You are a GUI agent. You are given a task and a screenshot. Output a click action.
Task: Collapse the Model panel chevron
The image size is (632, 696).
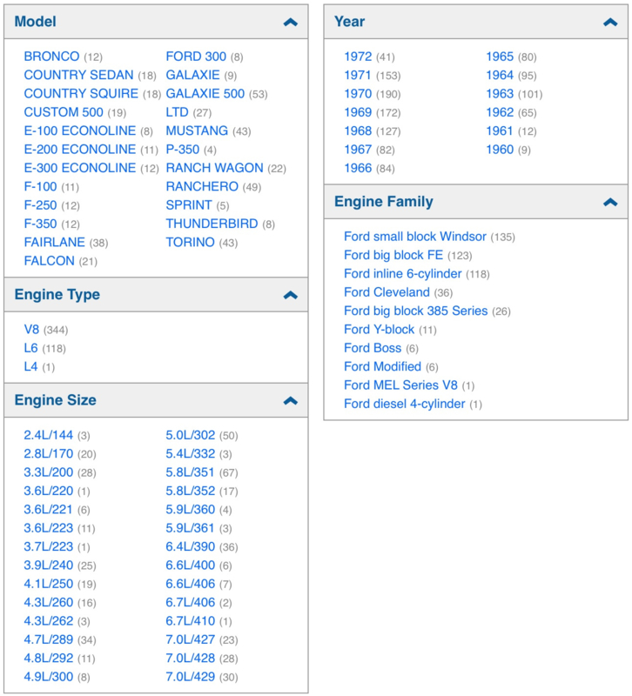tap(291, 23)
